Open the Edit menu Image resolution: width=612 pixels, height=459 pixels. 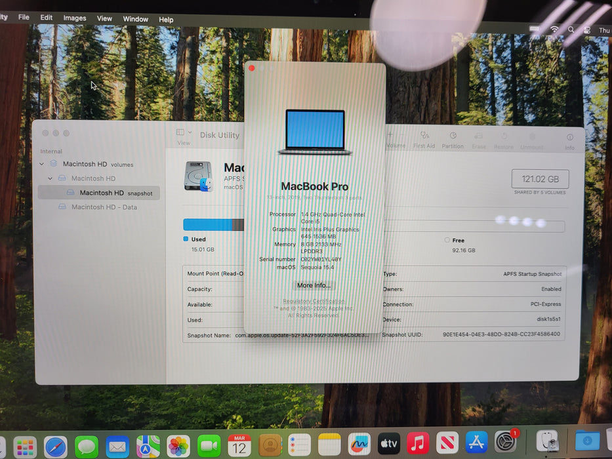46,18
